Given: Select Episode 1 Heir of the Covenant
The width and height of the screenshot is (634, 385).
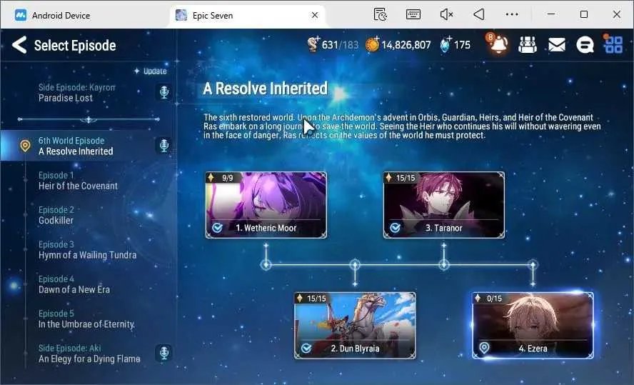Looking at the screenshot, I should [89, 181].
